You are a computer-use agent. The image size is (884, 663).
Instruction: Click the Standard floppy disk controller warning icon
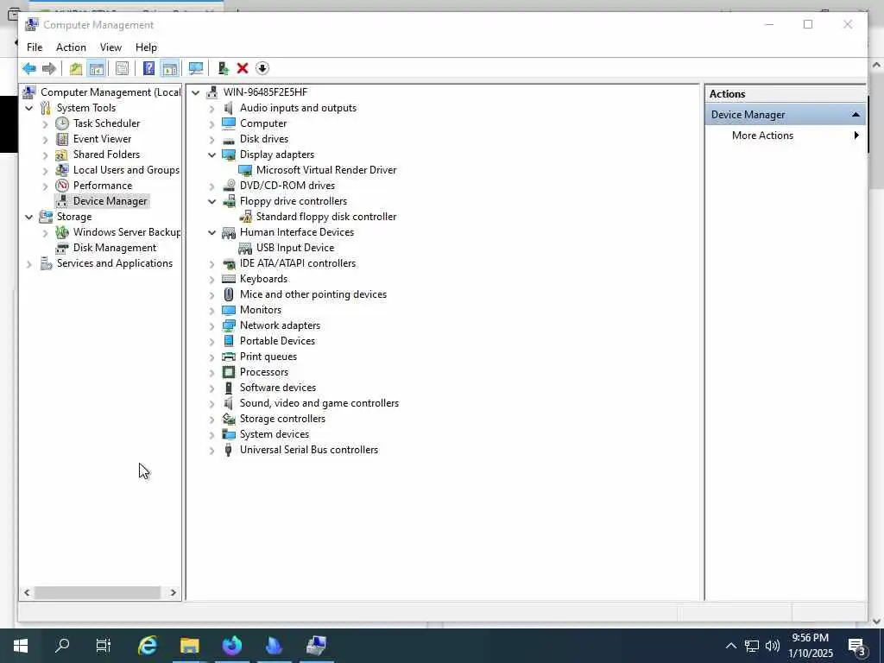click(x=245, y=217)
